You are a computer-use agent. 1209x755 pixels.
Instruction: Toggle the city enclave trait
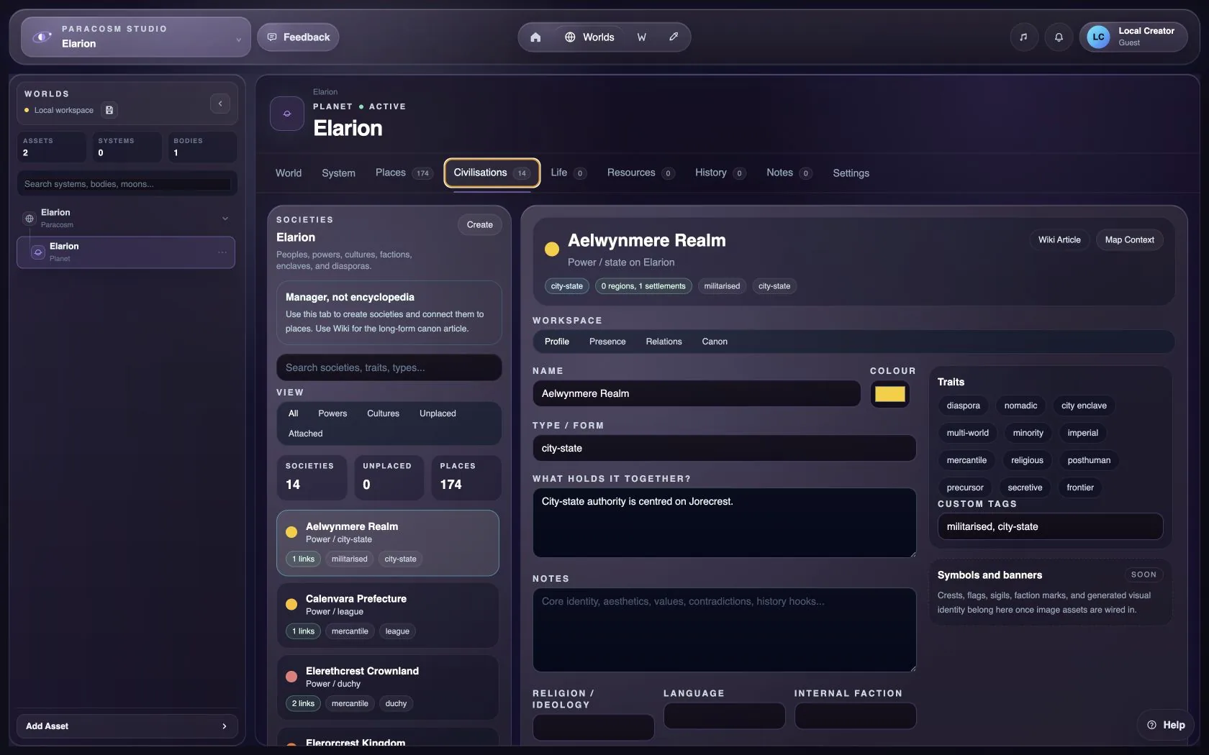[x=1084, y=406]
